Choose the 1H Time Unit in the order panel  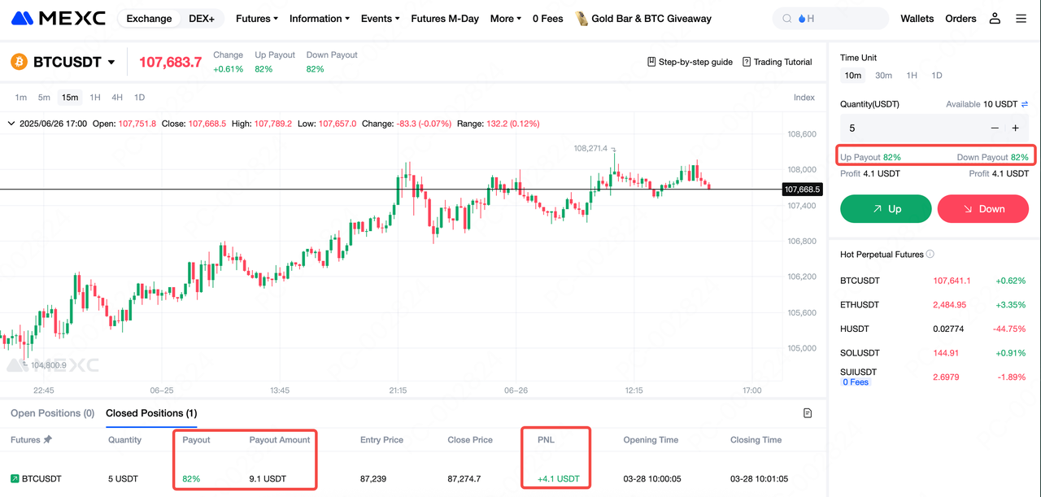[x=912, y=76]
